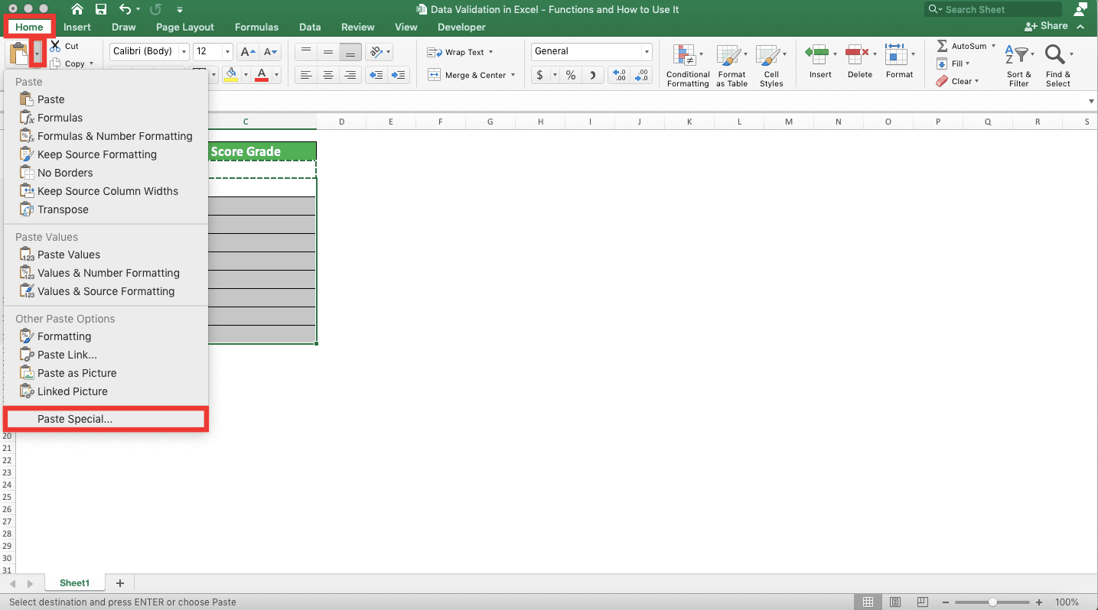Open the fill color dropdown arrow
The height and width of the screenshot is (610, 1098).
246,75
